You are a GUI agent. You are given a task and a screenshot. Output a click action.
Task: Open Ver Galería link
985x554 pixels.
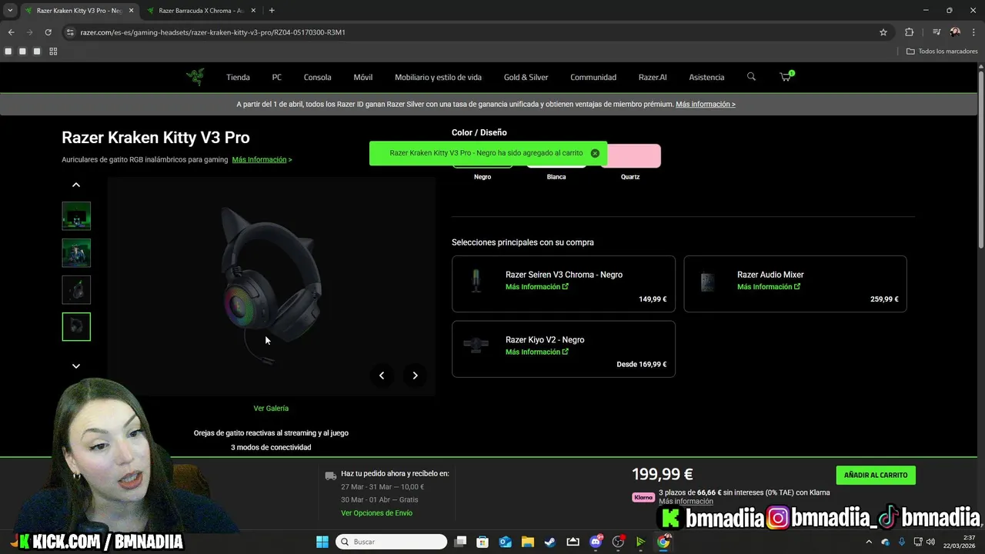[271, 409]
